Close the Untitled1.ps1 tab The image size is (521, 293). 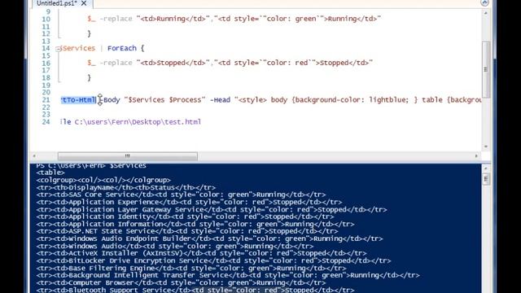tap(84, 3)
